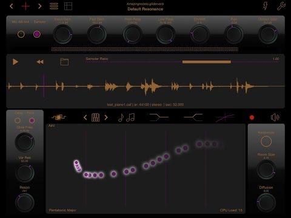291x218 pixels.
Task: Select the next scale with the right chevron
Action: coord(106,117)
